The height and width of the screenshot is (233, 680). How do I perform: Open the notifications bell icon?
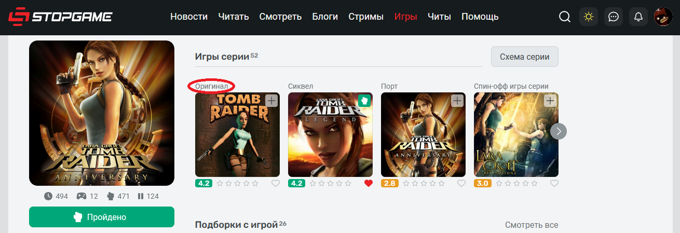(x=638, y=17)
